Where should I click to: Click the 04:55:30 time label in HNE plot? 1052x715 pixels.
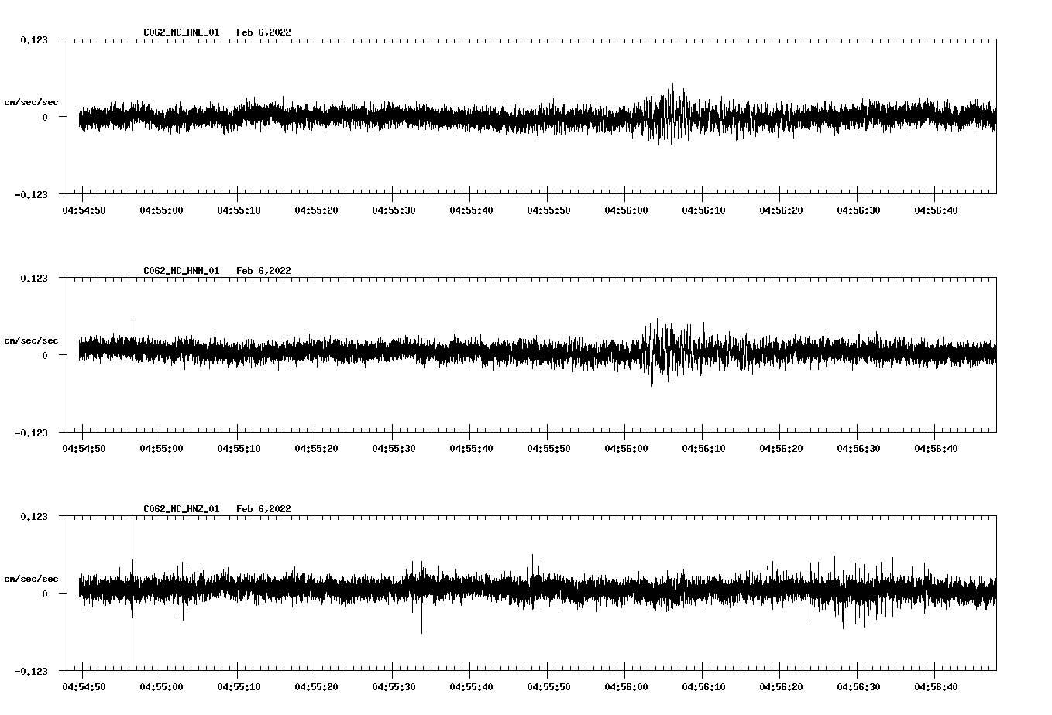[x=394, y=210]
